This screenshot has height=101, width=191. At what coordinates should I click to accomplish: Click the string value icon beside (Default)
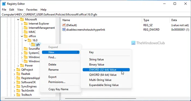pos(64,25)
